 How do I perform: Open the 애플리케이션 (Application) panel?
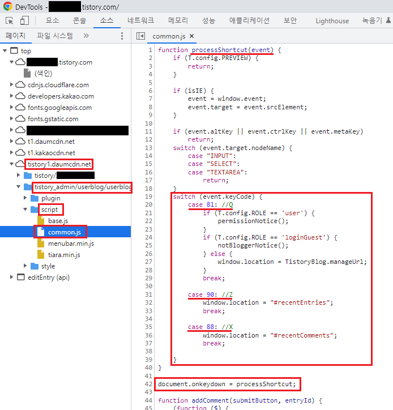point(249,20)
